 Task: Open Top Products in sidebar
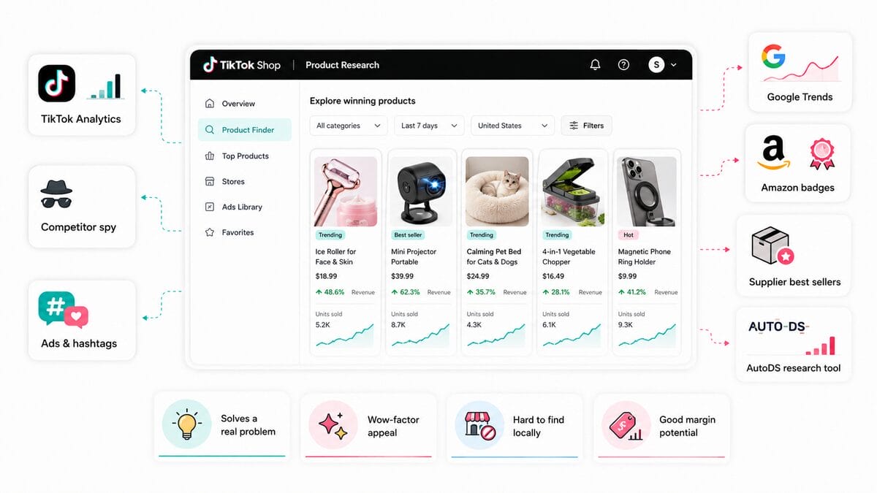click(x=245, y=156)
